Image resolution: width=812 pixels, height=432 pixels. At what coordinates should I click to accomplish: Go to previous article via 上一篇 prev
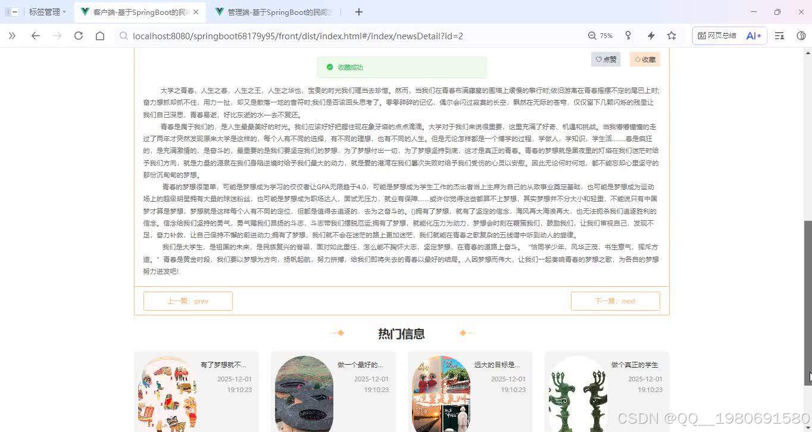(188, 301)
